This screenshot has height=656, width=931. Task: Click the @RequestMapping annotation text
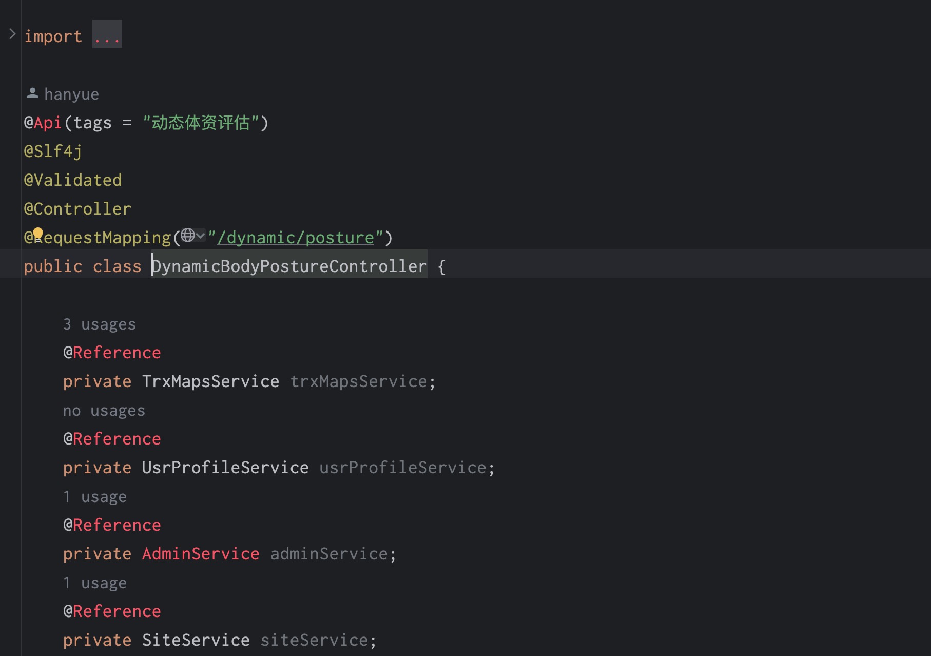98,238
